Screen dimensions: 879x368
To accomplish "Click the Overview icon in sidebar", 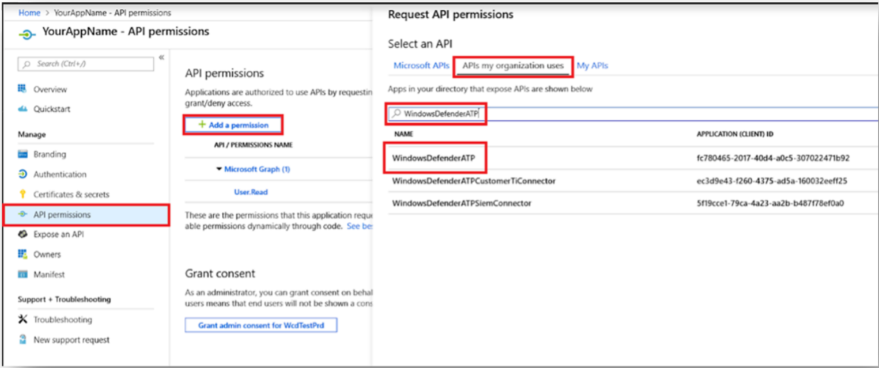I will [23, 89].
